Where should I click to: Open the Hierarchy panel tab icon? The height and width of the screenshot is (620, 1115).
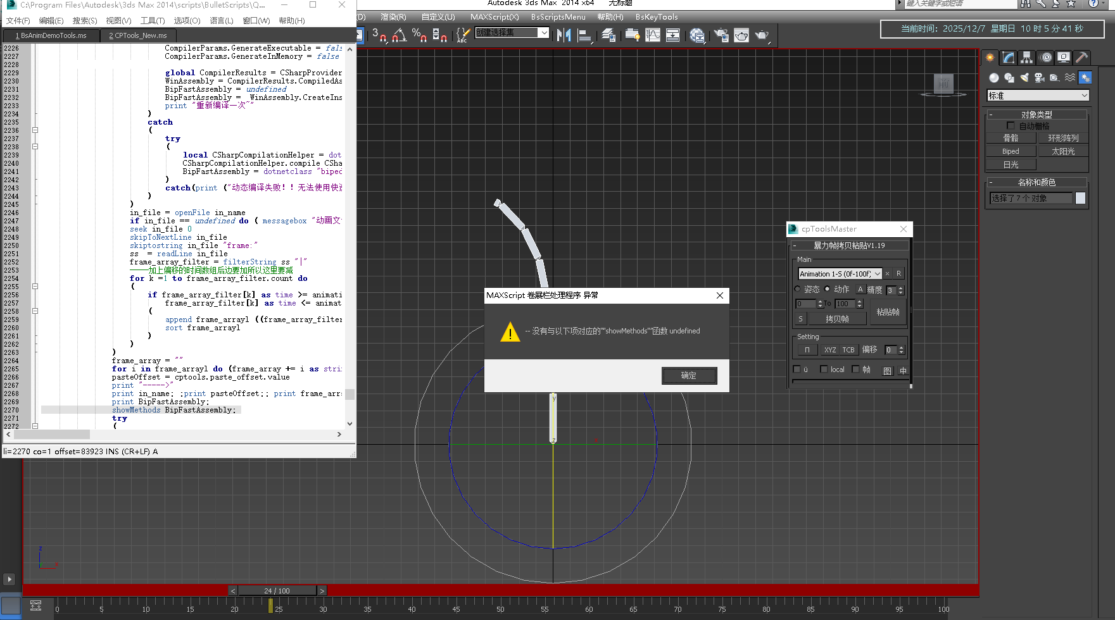click(x=1027, y=58)
